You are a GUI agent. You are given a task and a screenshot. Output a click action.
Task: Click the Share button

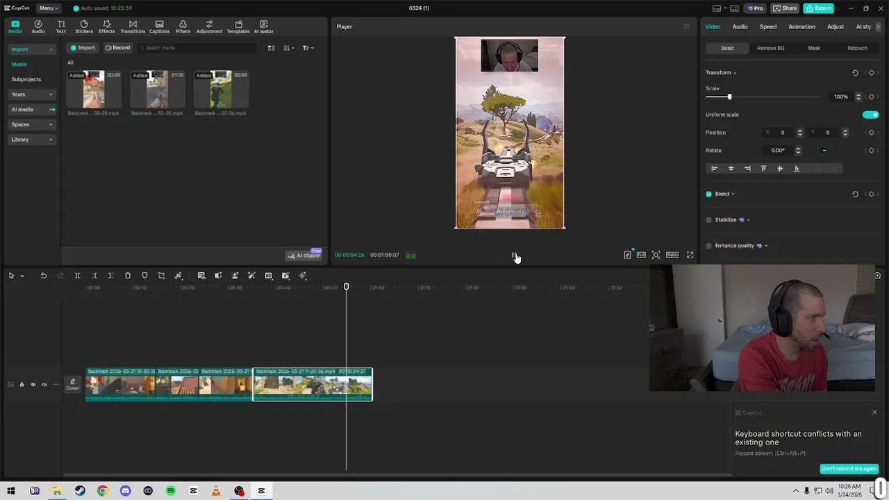point(786,8)
